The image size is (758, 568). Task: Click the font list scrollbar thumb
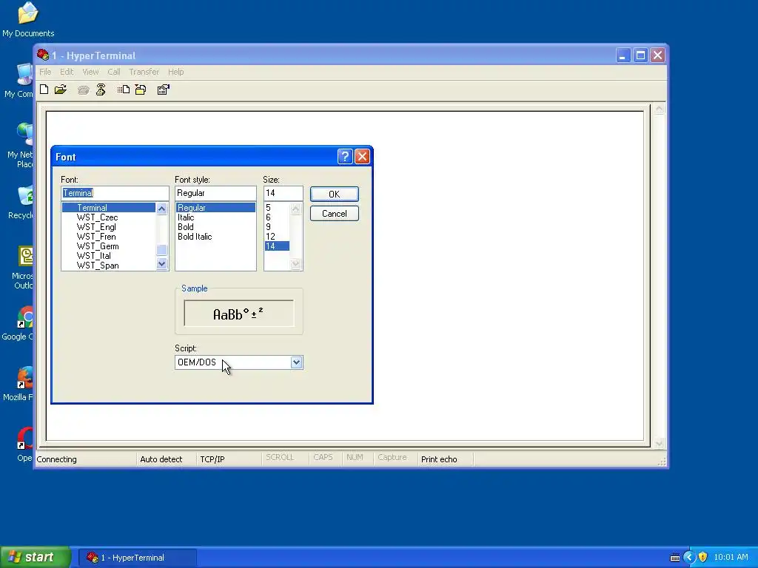coord(161,250)
